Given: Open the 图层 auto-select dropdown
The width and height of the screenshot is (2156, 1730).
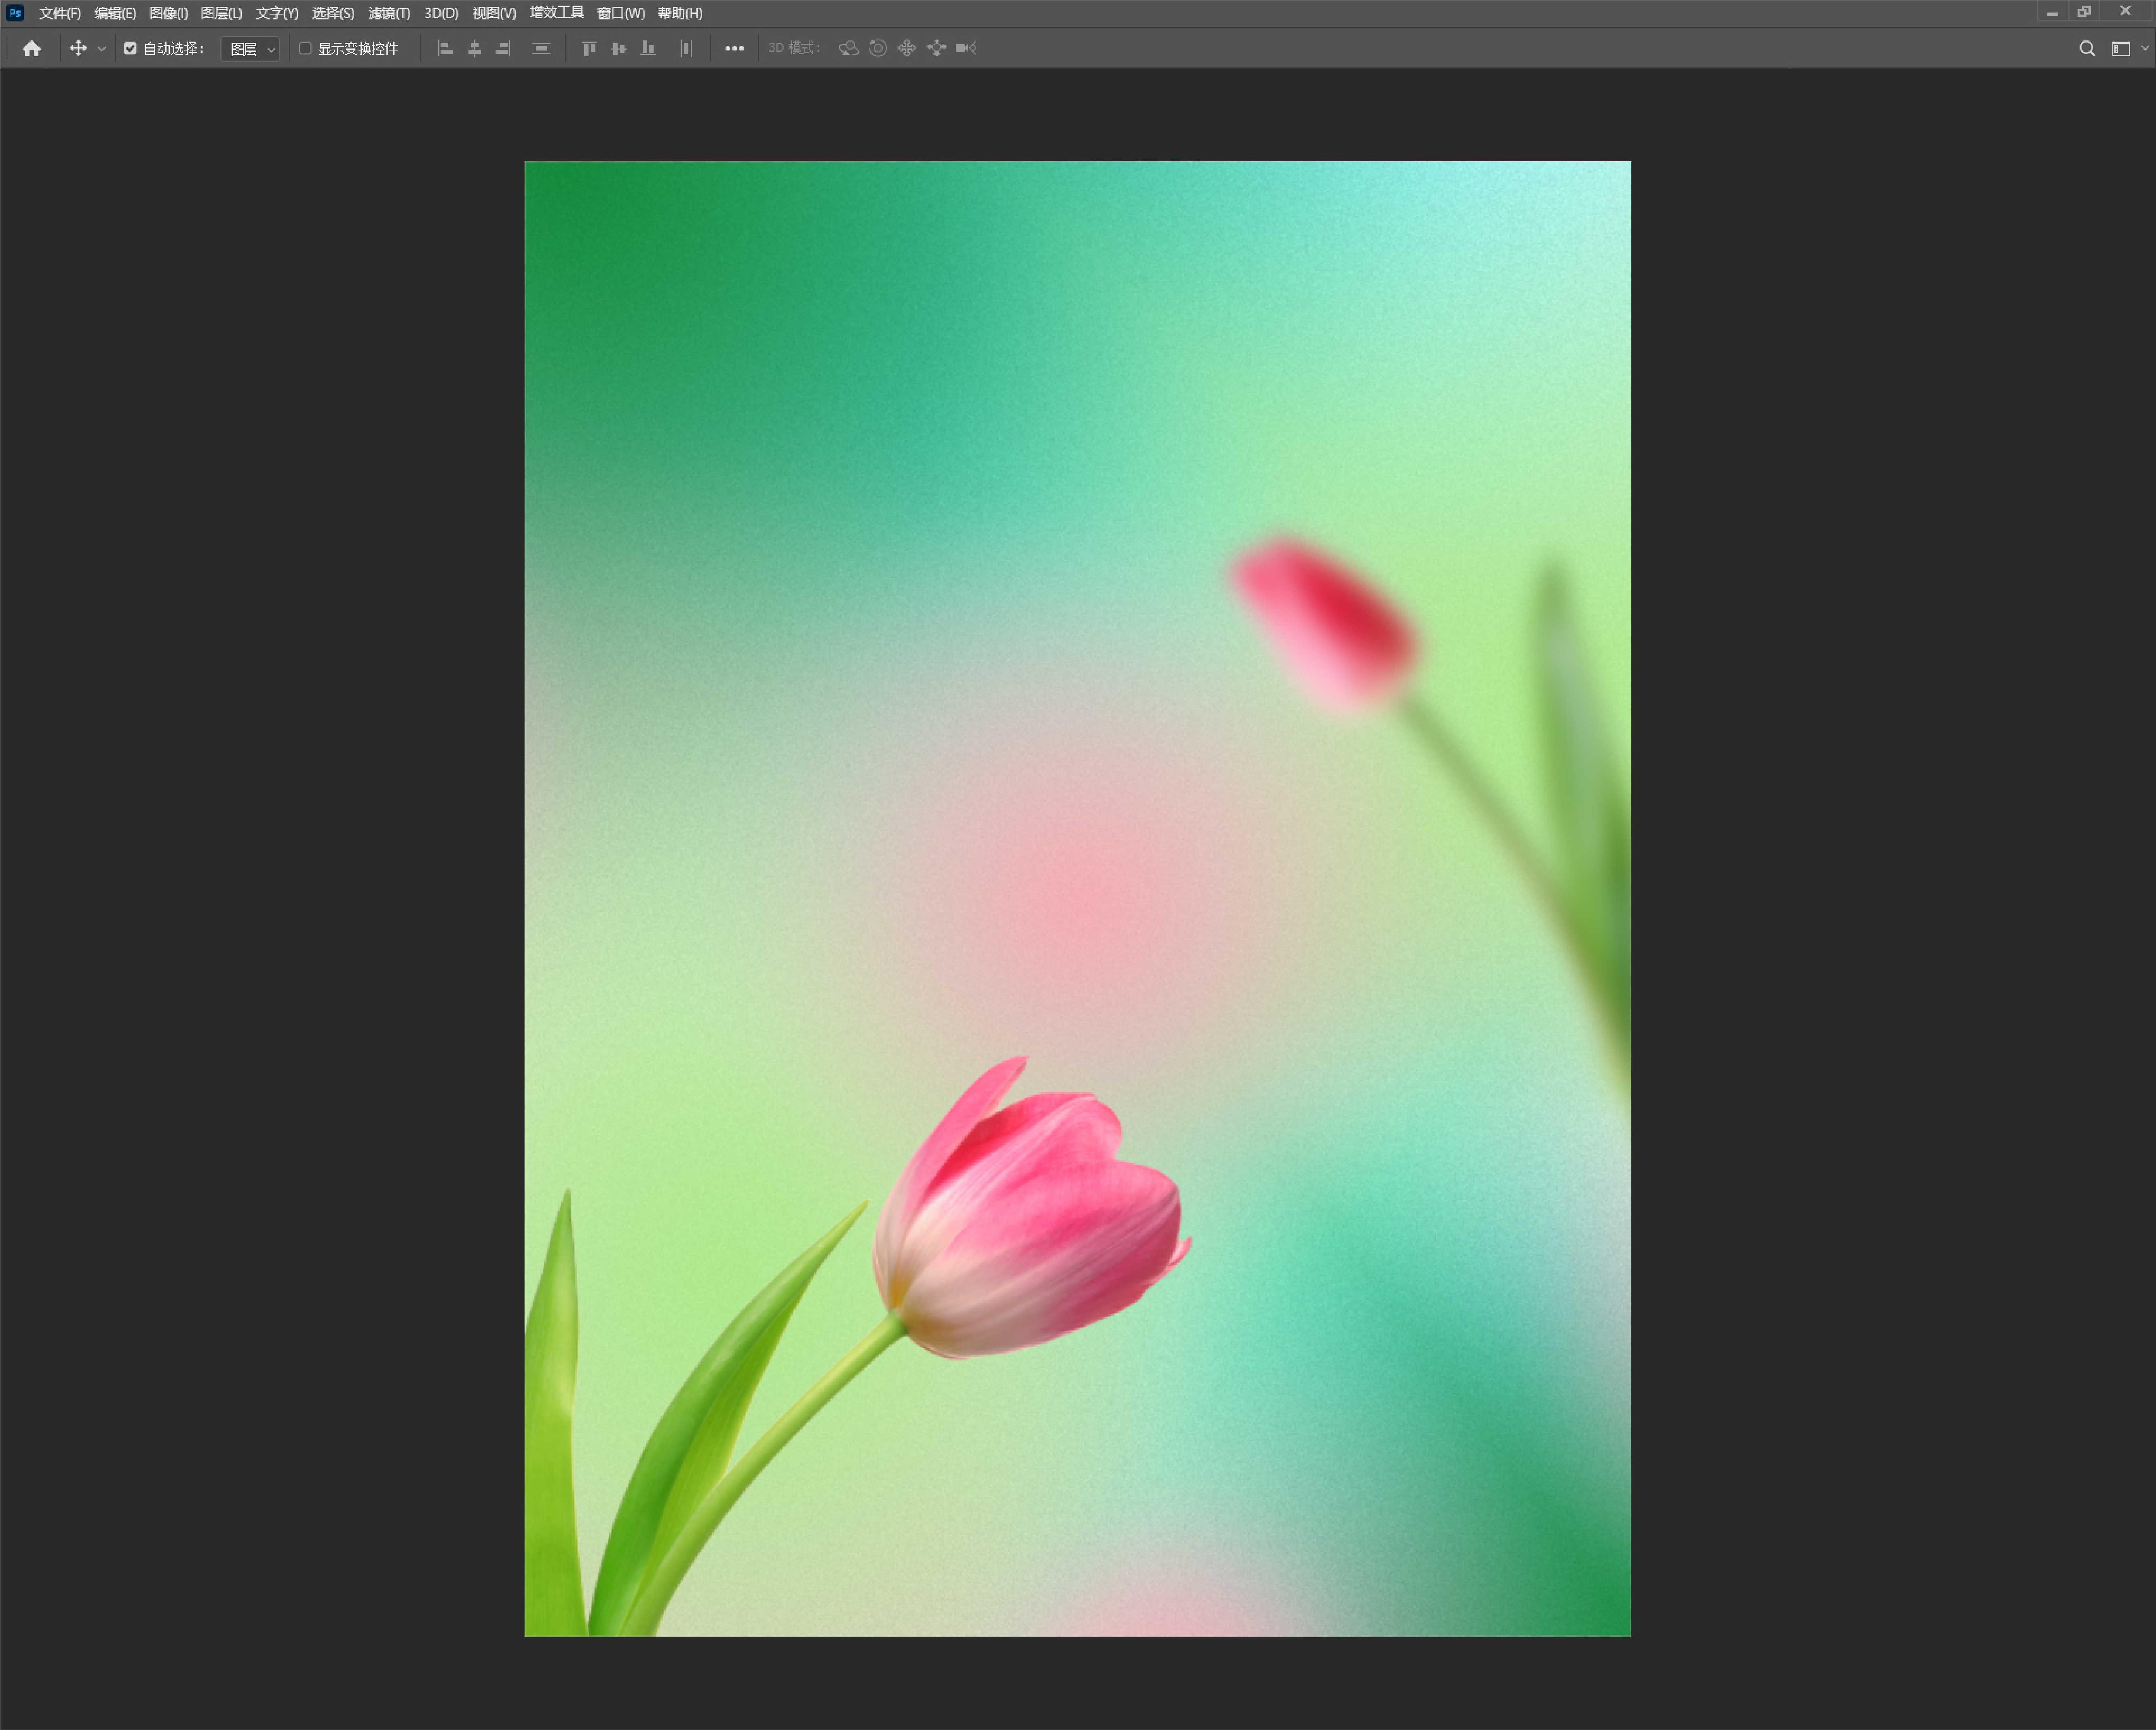Looking at the screenshot, I should coord(250,48).
